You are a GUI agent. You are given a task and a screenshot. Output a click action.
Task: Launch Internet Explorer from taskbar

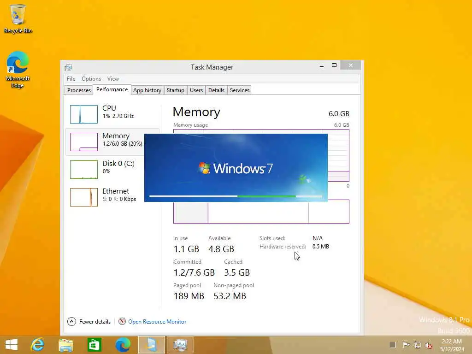tap(38, 345)
